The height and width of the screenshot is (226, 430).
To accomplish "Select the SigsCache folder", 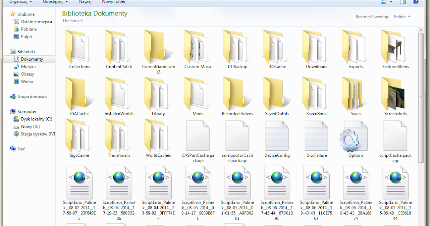I will pos(80,138).
